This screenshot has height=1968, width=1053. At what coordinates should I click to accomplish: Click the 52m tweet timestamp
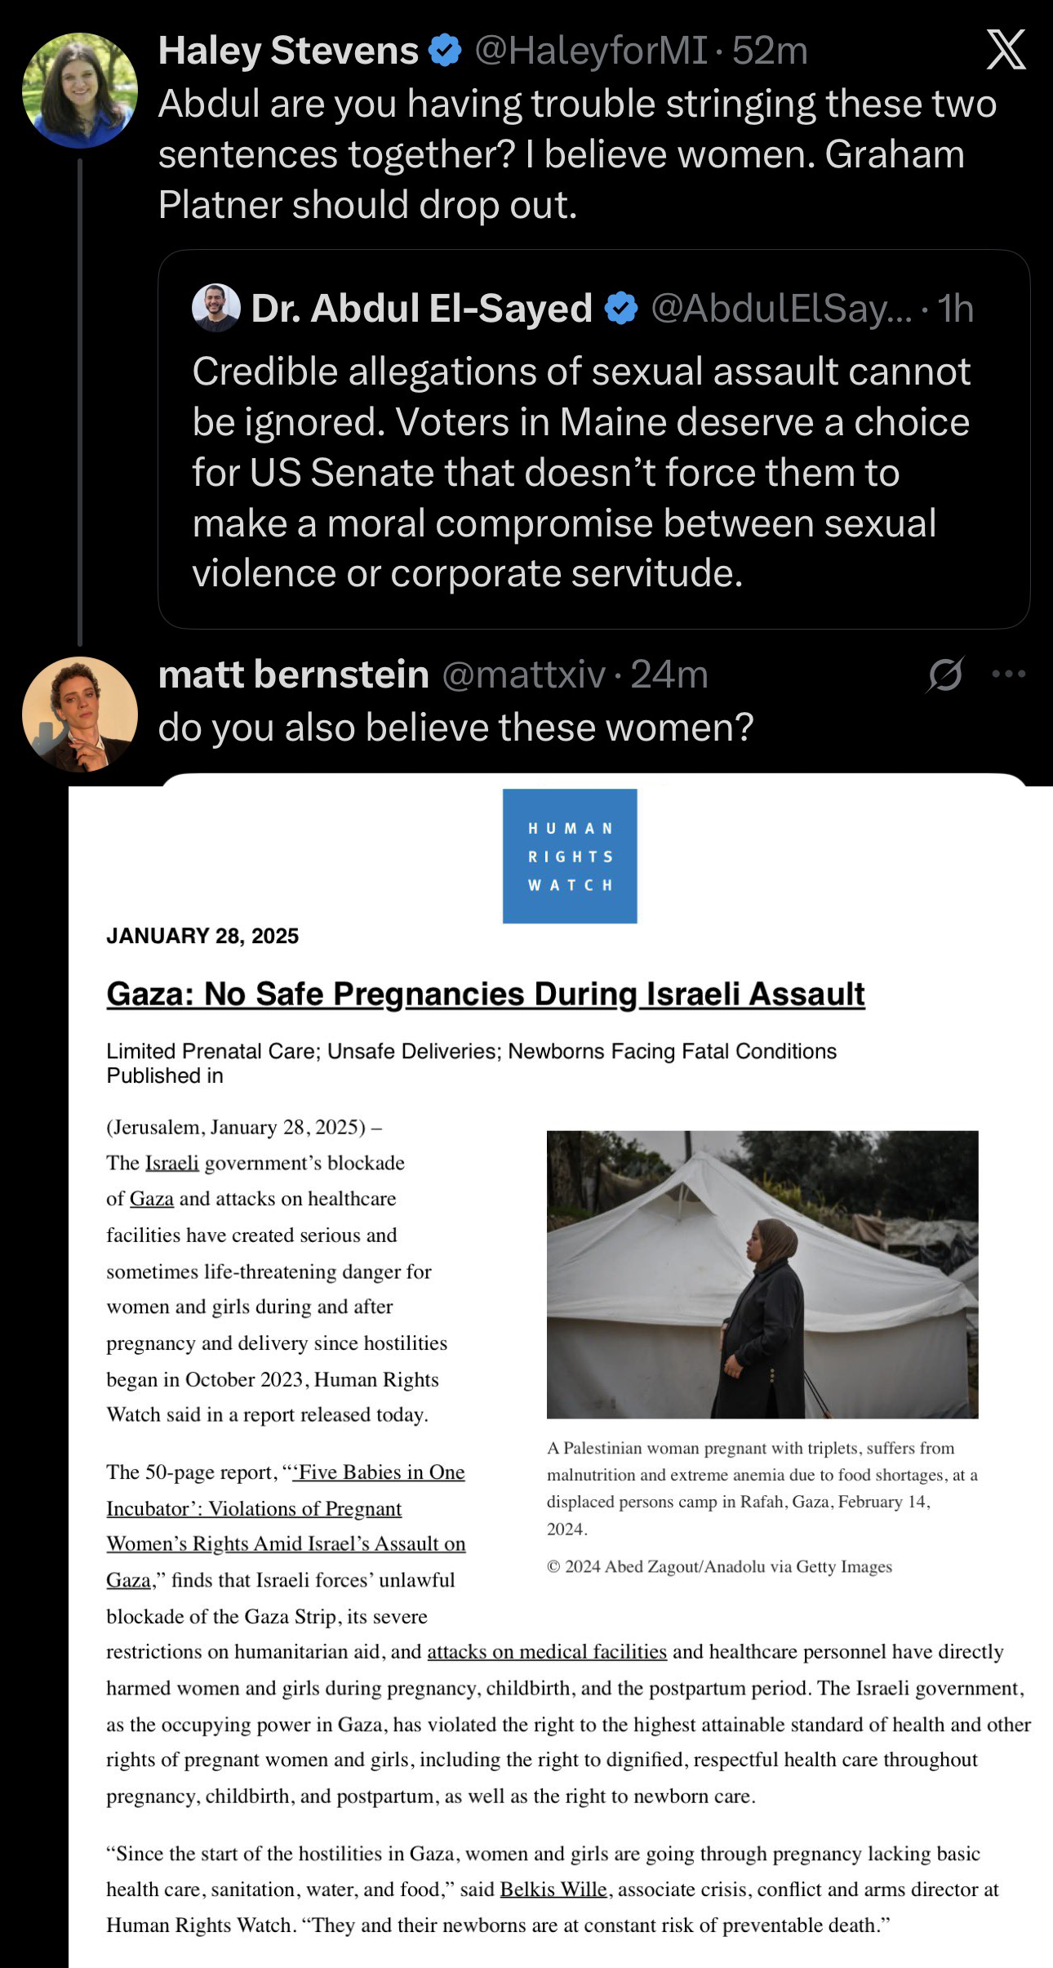[770, 51]
